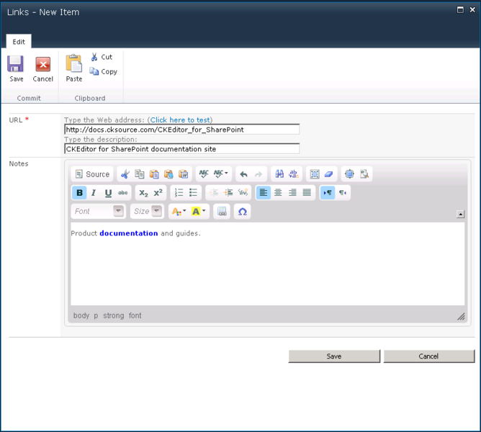Insert special character Omega icon
481x432 pixels.
243,212
